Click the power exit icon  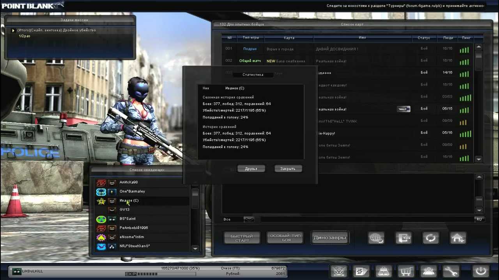coord(481,271)
